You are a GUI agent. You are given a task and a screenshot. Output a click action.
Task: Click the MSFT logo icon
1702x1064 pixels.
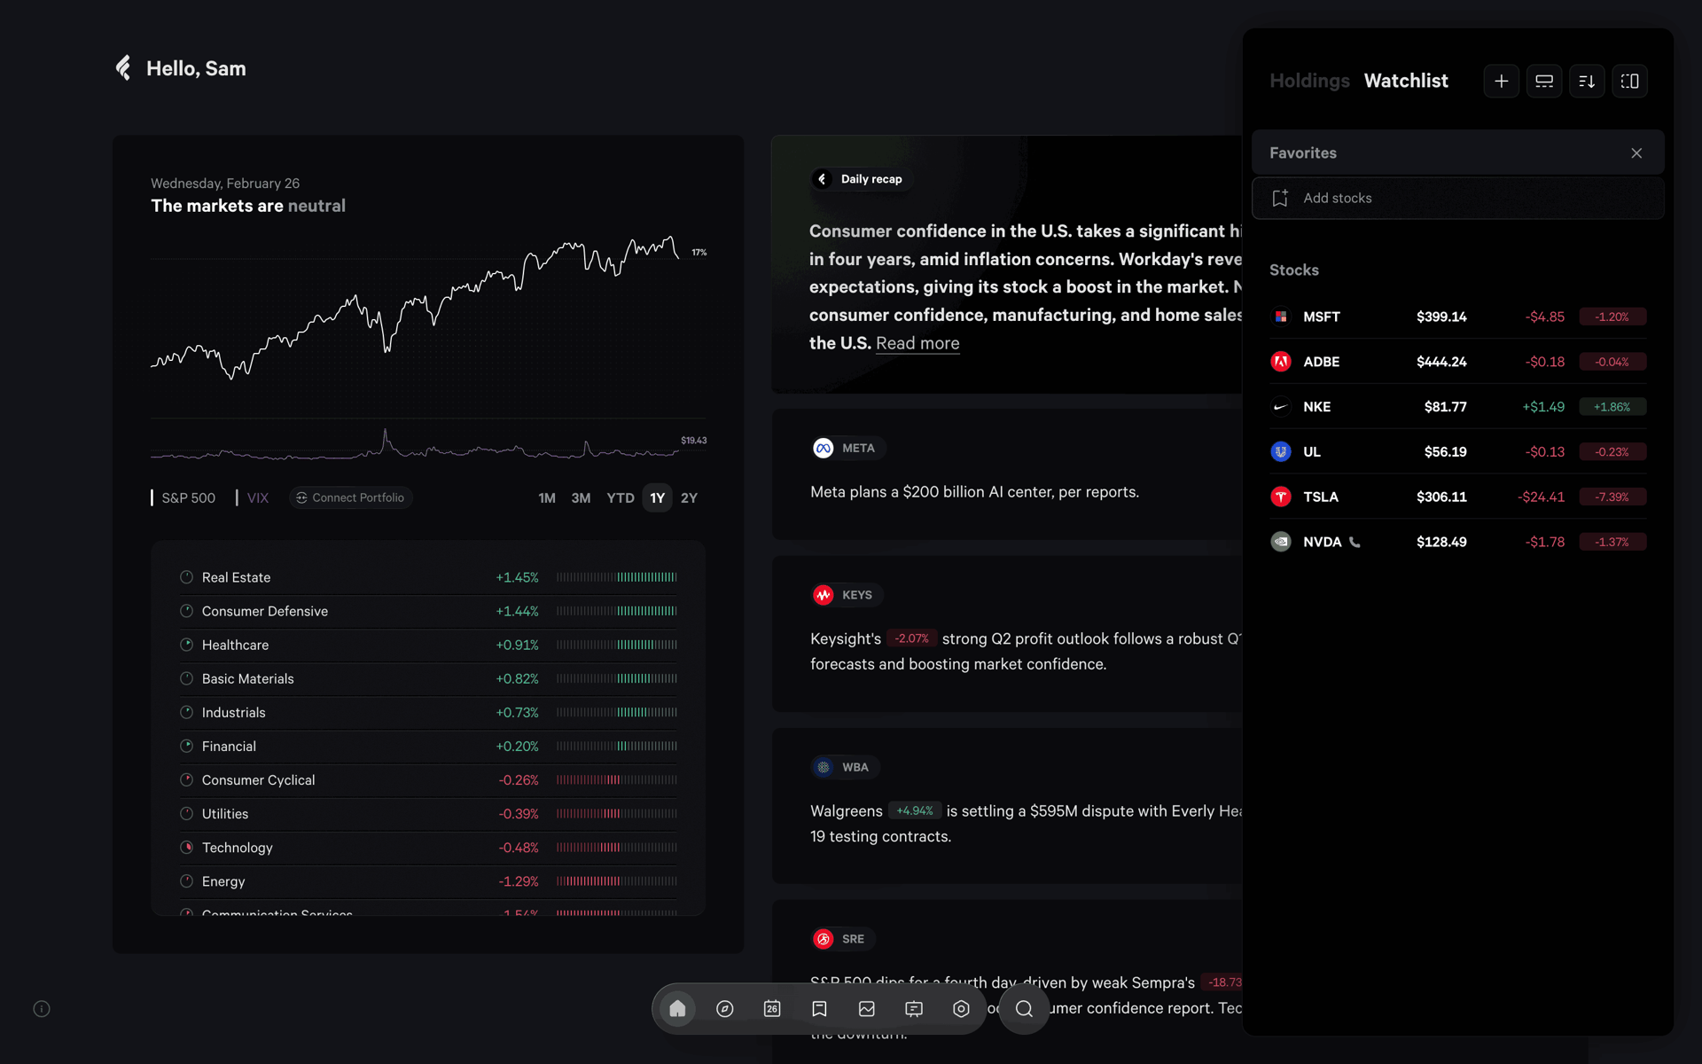tap(1281, 317)
